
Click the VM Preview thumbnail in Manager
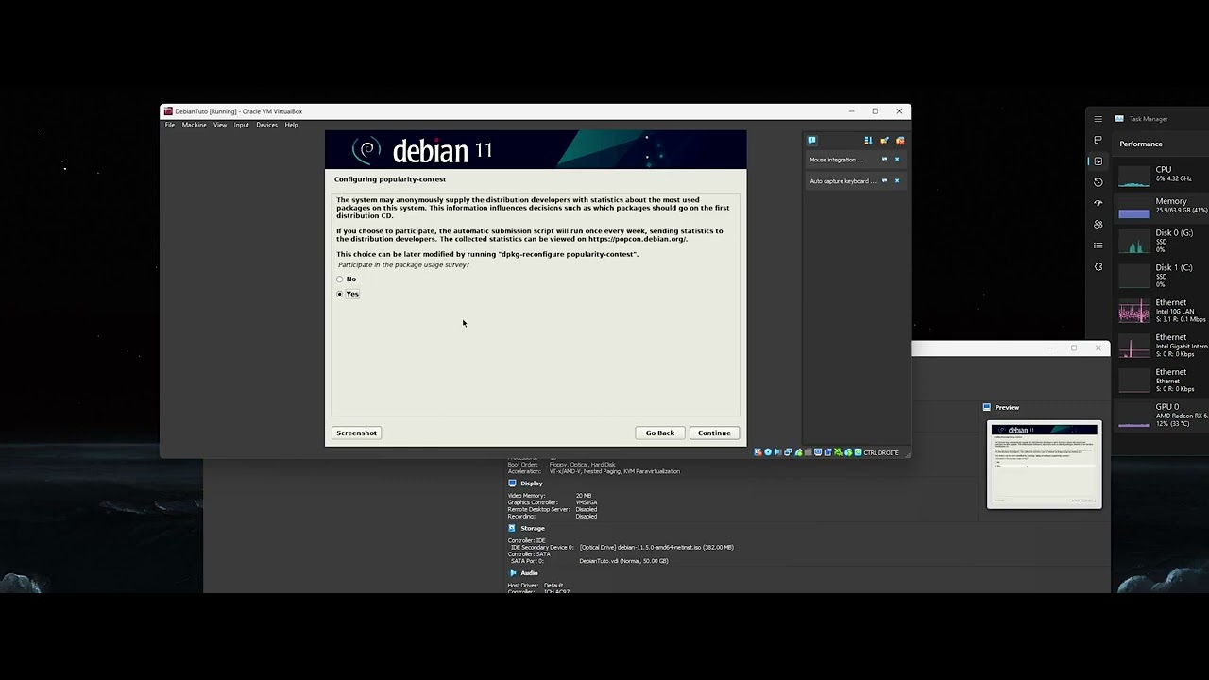[1045, 465]
